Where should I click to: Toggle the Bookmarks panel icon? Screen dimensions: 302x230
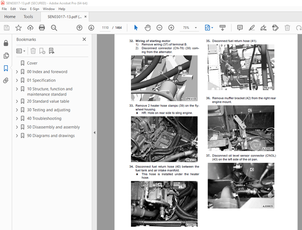point(6,68)
